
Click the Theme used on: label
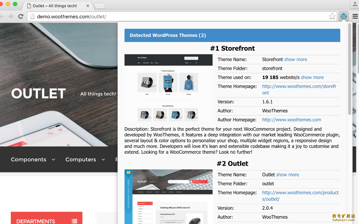point(234,77)
